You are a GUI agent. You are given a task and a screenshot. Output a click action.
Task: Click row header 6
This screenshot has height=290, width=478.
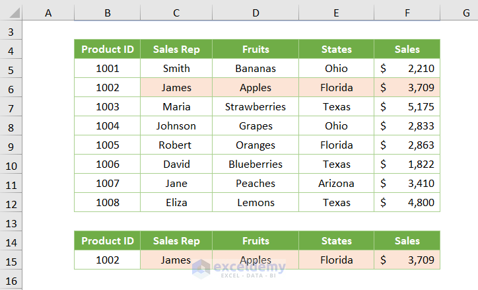pos(11,88)
